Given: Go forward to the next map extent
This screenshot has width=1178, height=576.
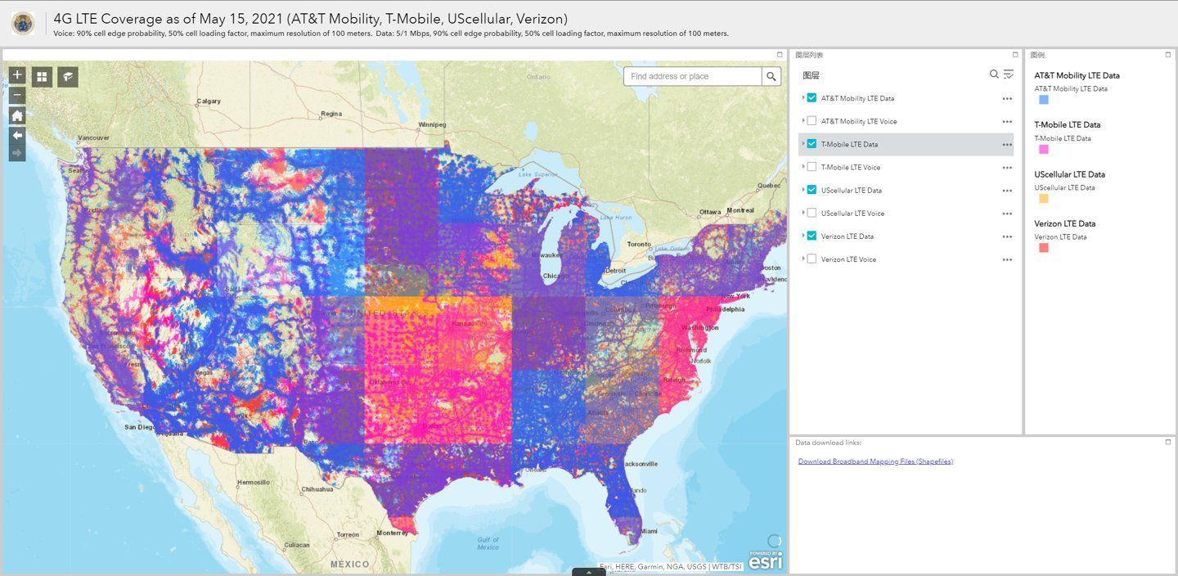Looking at the screenshot, I should [17, 153].
